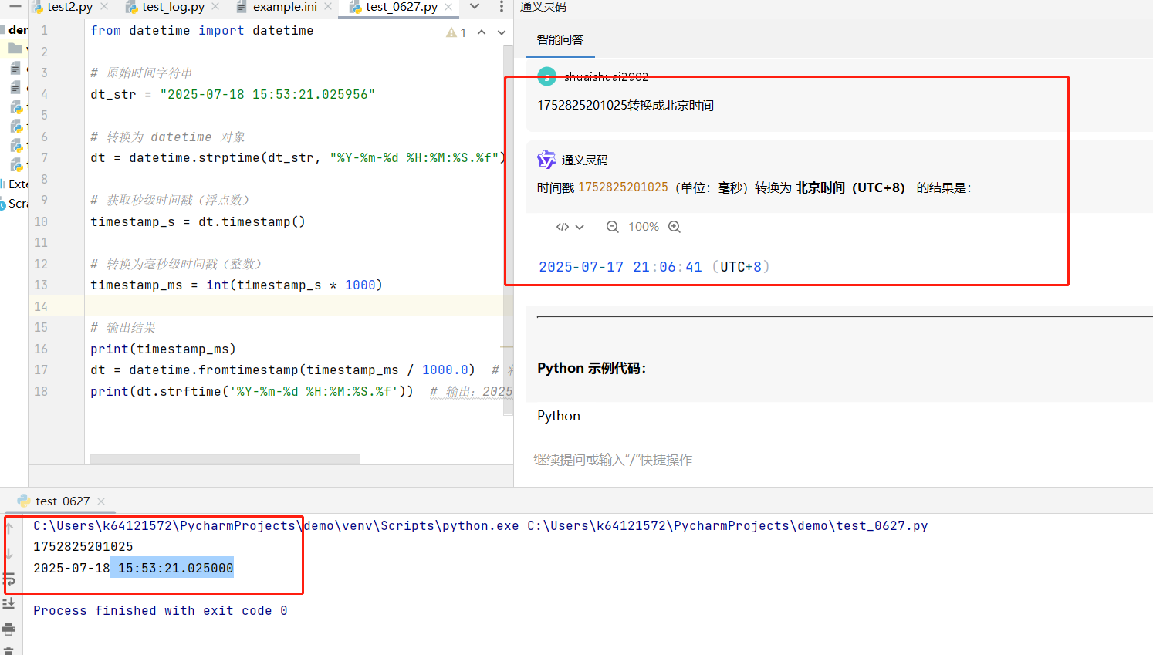Screen dimensions: 1153x655
Task: Click the 通义灵码 panel title
Action: click(x=543, y=6)
